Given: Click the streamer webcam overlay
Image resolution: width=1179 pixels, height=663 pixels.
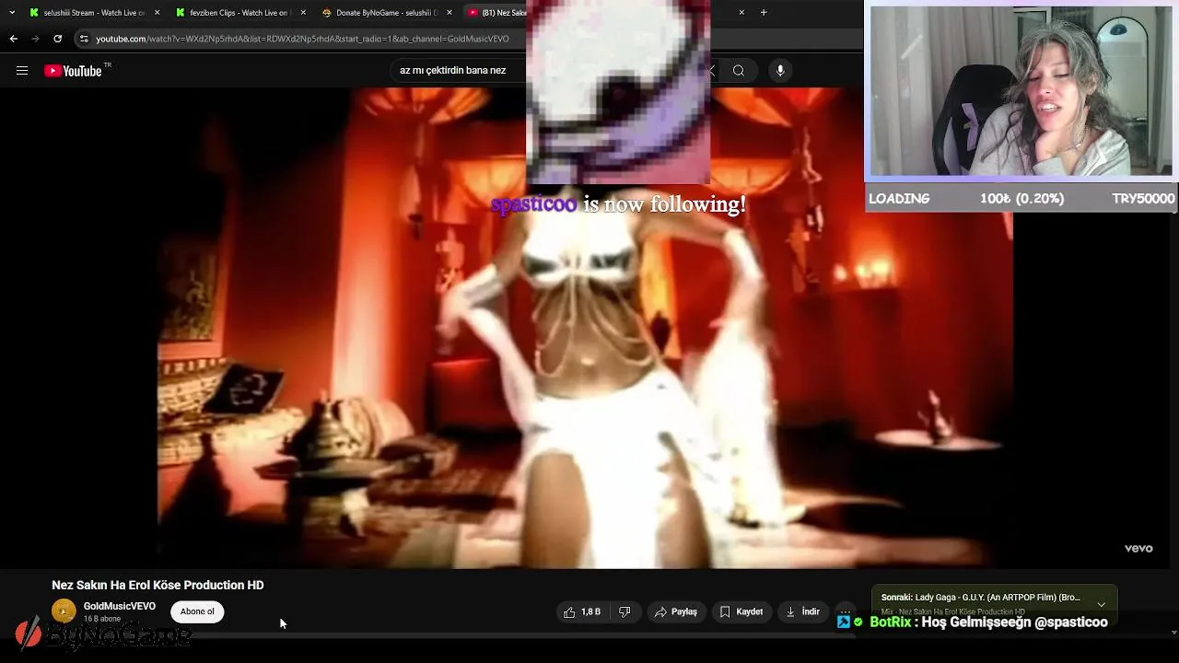Looking at the screenshot, I should coord(1021,91).
